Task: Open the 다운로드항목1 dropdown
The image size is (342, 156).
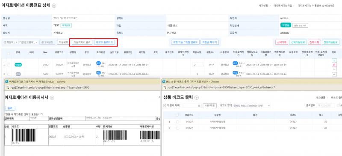Action: pyautogui.click(x=28, y=42)
